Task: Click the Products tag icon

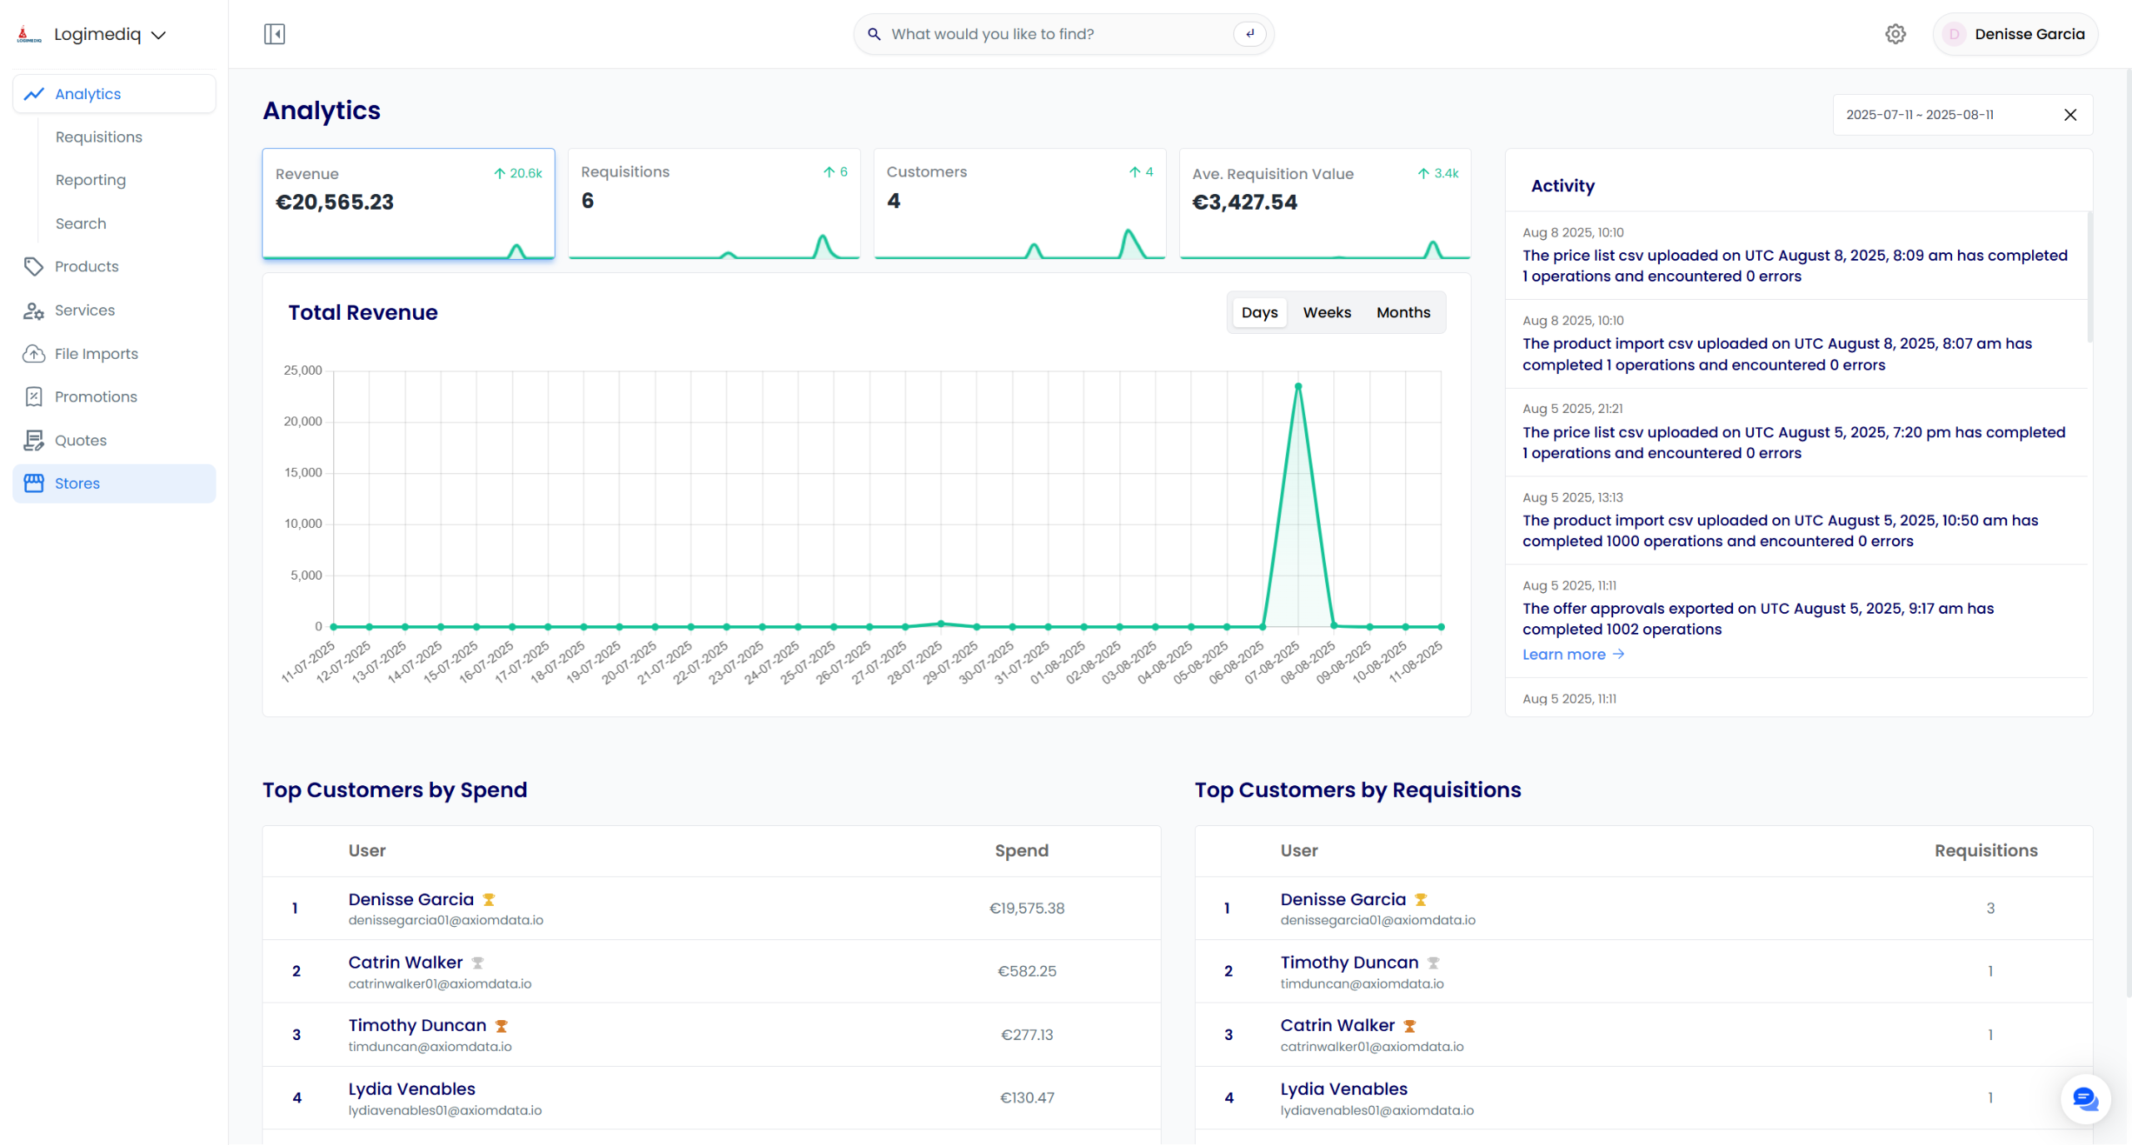Action: coord(33,266)
